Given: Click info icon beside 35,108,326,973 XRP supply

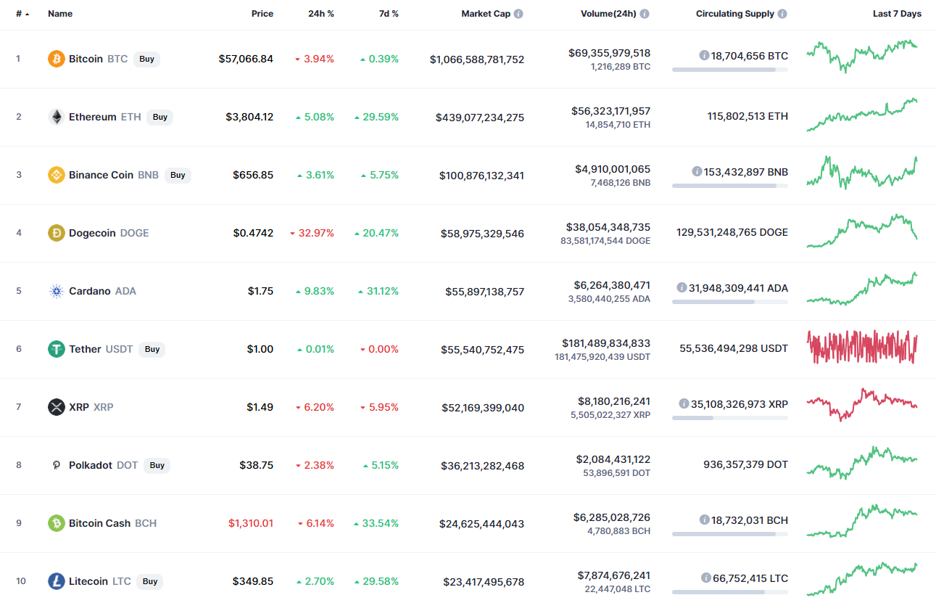Looking at the screenshot, I should coord(684,404).
